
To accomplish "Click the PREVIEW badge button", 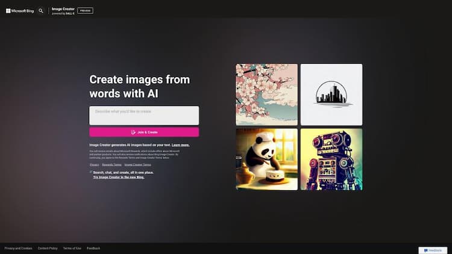I will point(85,11).
